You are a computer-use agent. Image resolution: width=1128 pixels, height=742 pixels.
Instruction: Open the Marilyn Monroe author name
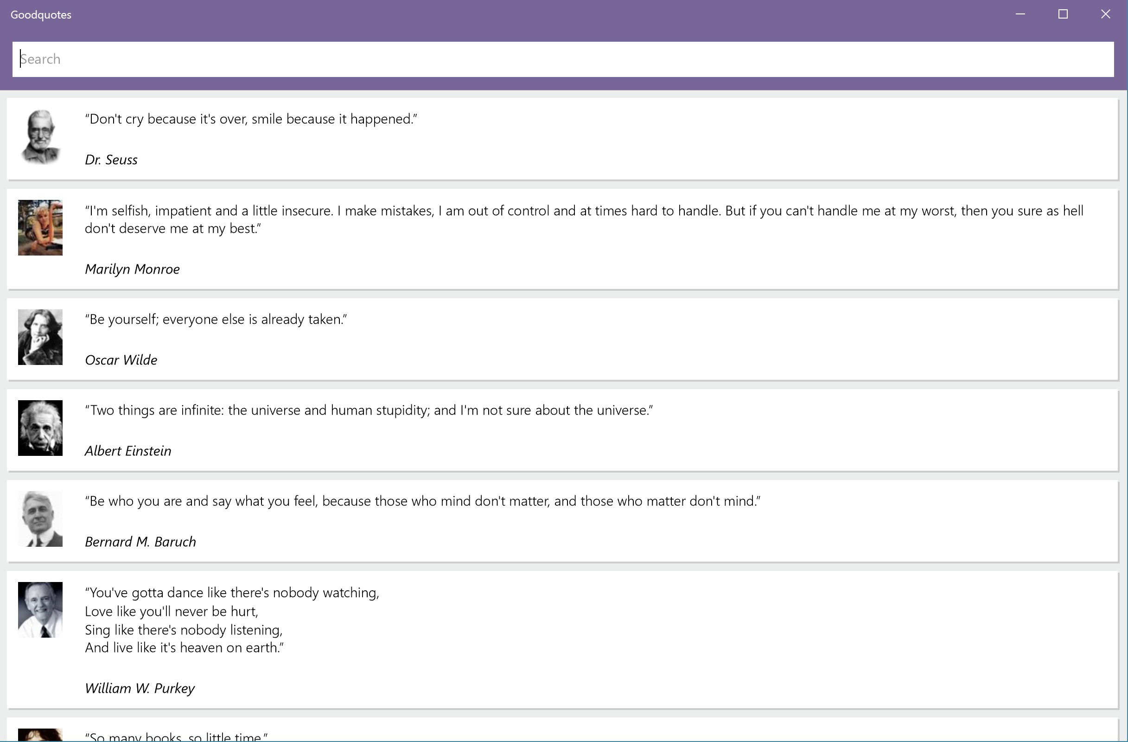[x=132, y=269]
